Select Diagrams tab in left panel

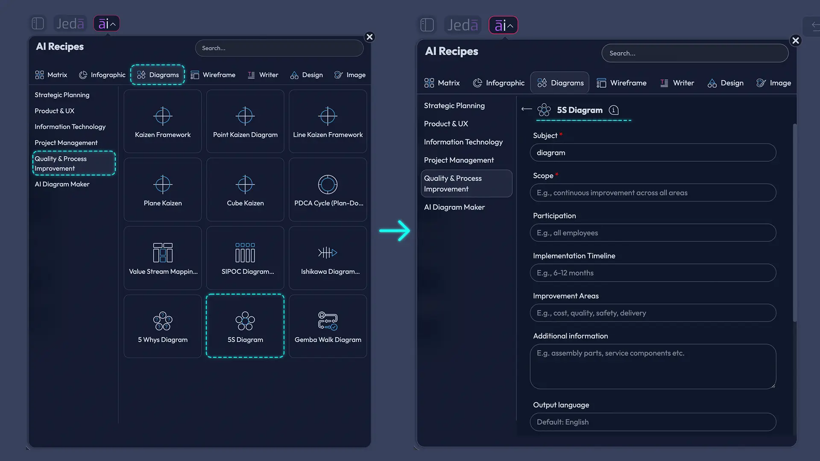(158, 75)
